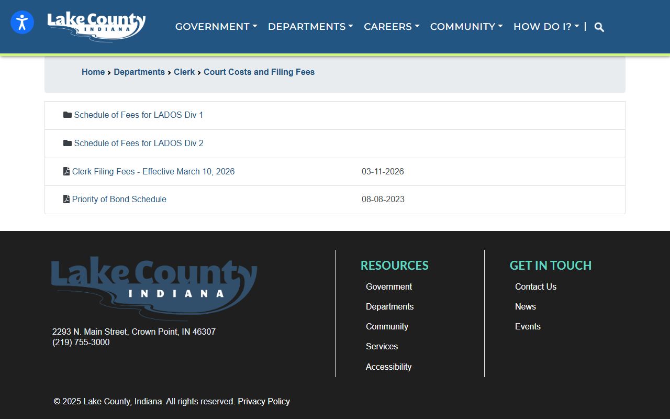The height and width of the screenshot is (419, 670).
Task: Open the footer Services link
Action: coord(382,346)
